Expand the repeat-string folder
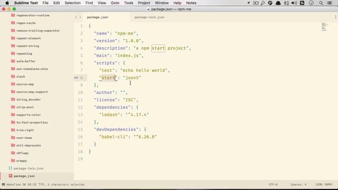Screen dimensions: 338x190 point(27,46)
